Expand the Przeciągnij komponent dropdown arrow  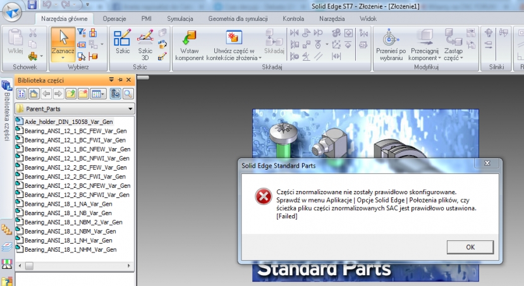[x=439, y=58]
